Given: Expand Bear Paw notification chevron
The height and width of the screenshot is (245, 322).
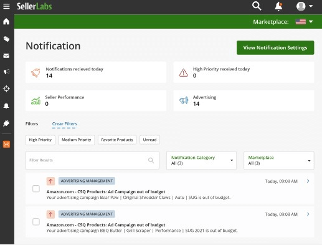Looking at the screenshot, I should (x=308, y=181).
